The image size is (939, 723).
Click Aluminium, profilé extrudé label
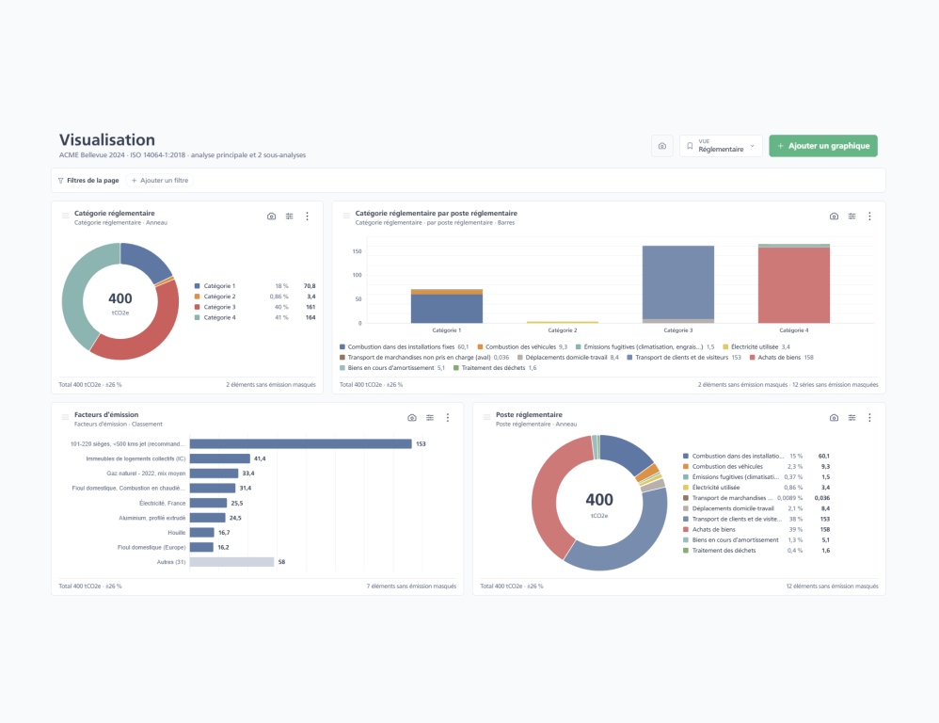[152, 518]
